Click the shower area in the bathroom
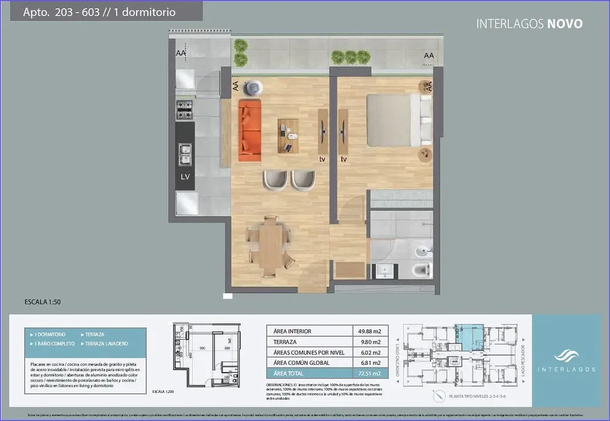The width and height of the screenshot is (610, 421). [401, 224]
